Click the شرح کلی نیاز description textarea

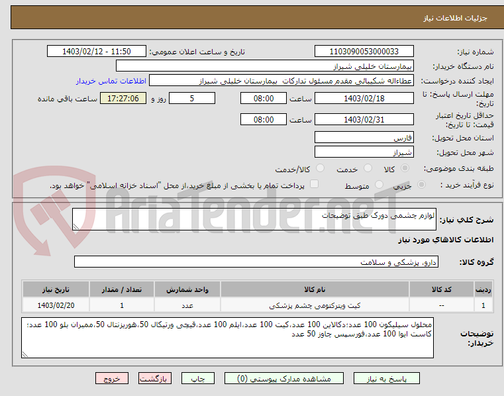254,219
